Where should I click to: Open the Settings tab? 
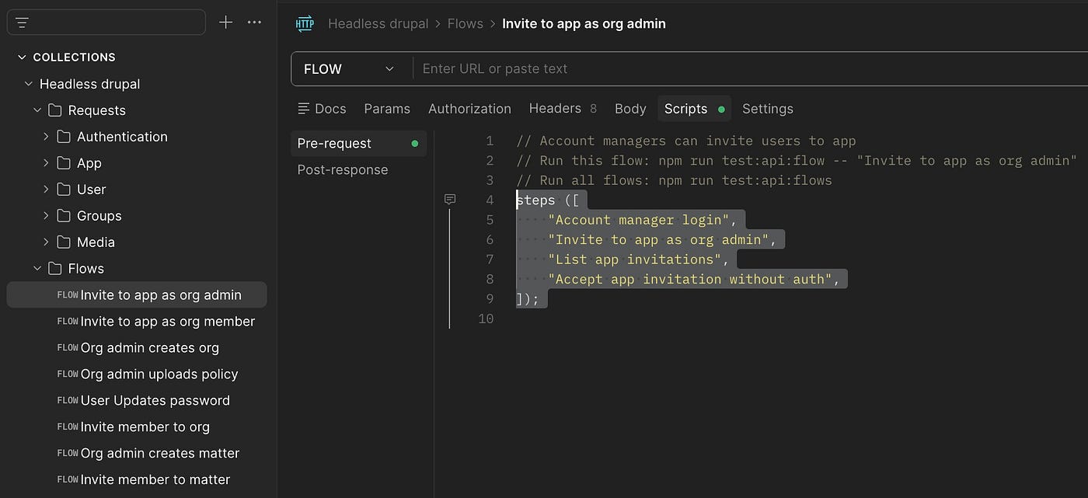[768, 109]
